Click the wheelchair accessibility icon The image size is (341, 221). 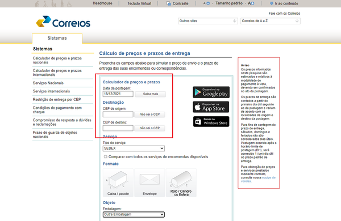pyautogui.click(x=69, y=4)
